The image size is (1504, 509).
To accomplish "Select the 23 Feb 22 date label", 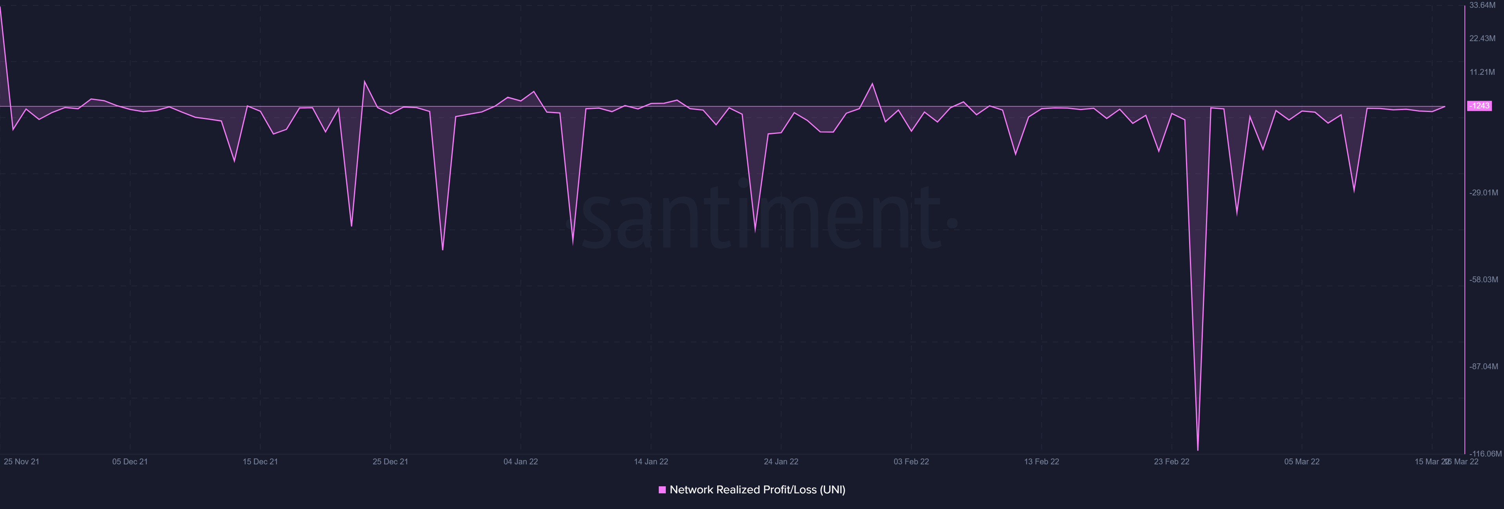I will tap(1171, 462).
